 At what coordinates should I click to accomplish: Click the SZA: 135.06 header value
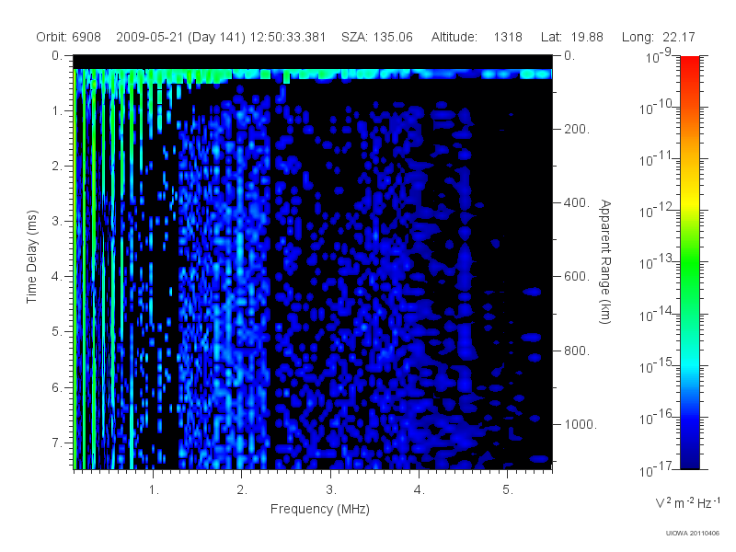pyautogui.click(x=377, y=37)
